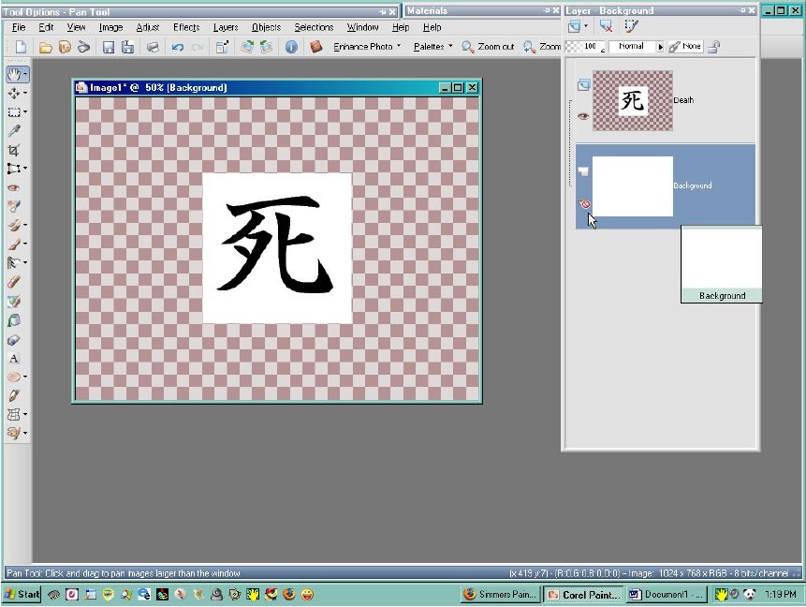Select the Eraser tool in tool palette
Viewport: 806px width, 607px height.
coord(14,282)
